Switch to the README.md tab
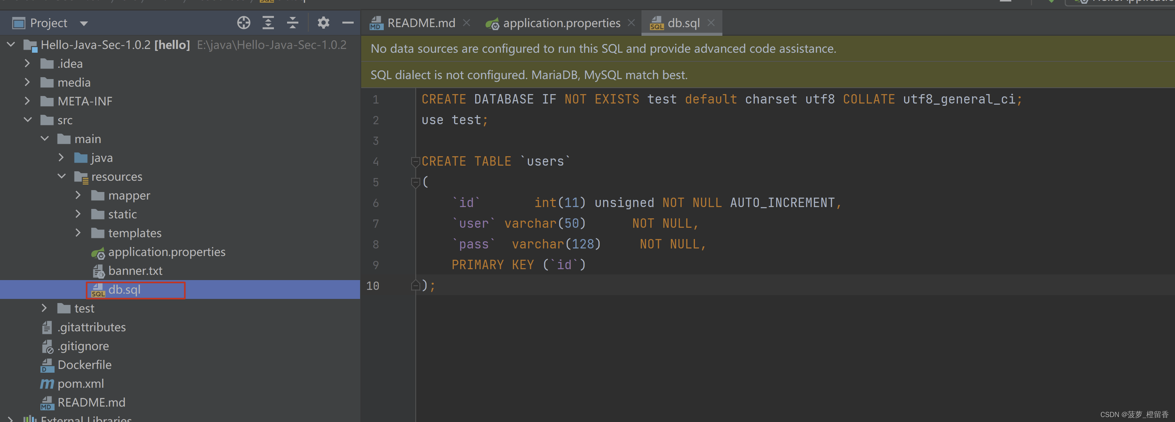1175x422 pixels. [421, 23]
